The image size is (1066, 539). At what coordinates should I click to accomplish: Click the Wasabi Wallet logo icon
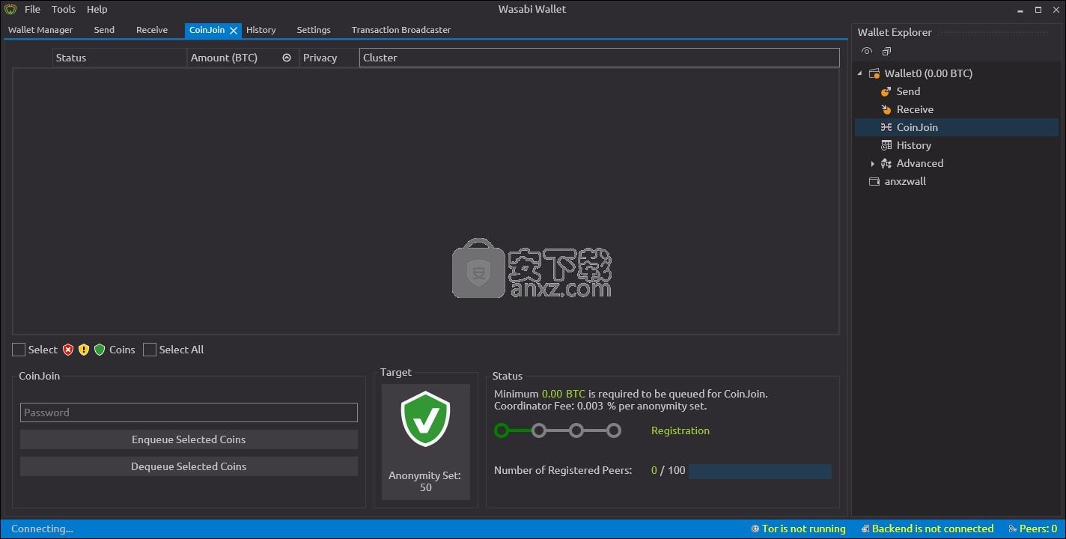pos(10,10)
